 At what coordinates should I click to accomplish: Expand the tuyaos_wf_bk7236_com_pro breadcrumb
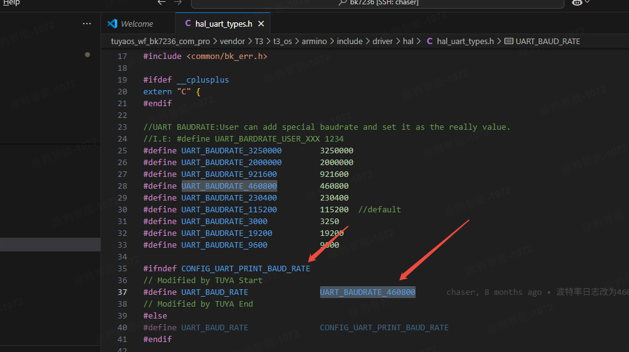pyautogui.click(x=158, y=42)
